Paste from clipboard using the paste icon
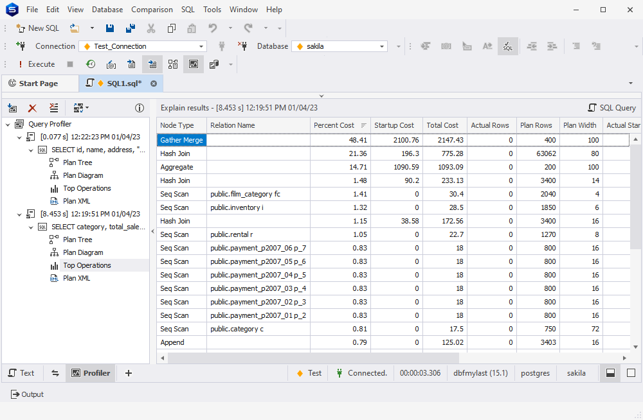The image size is (643, 420). pos(191,28)
